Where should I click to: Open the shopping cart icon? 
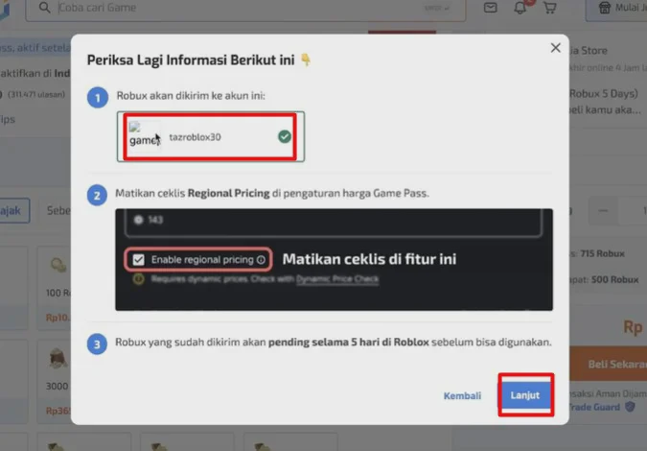tap(549, 8)
